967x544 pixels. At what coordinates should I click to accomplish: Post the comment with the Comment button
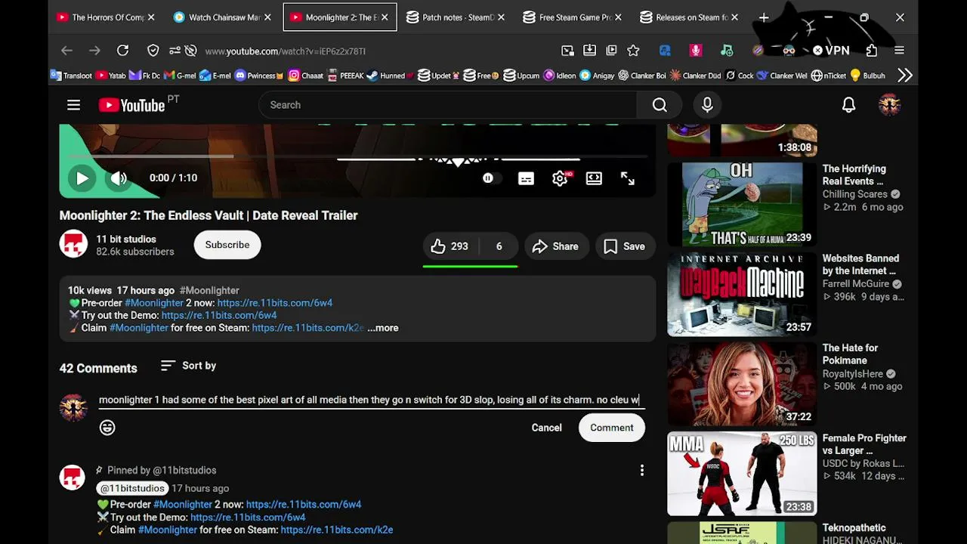pyautogui.click(x=612, y=428)
